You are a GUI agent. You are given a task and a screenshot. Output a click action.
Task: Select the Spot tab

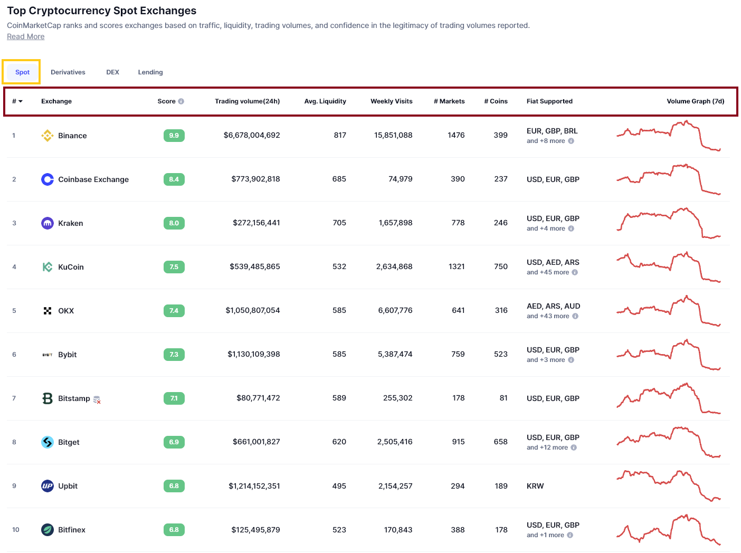22,72
